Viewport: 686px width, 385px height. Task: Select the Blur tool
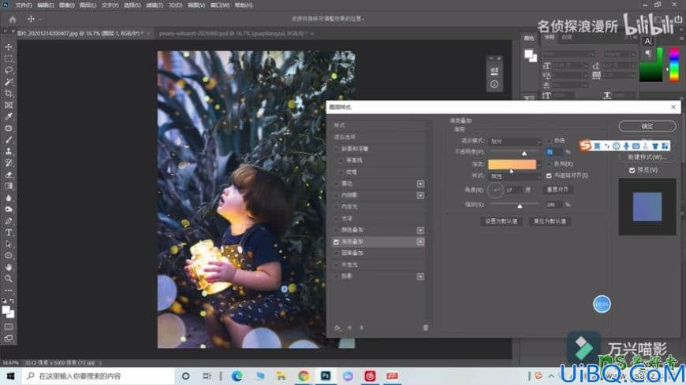coord(9,198)
